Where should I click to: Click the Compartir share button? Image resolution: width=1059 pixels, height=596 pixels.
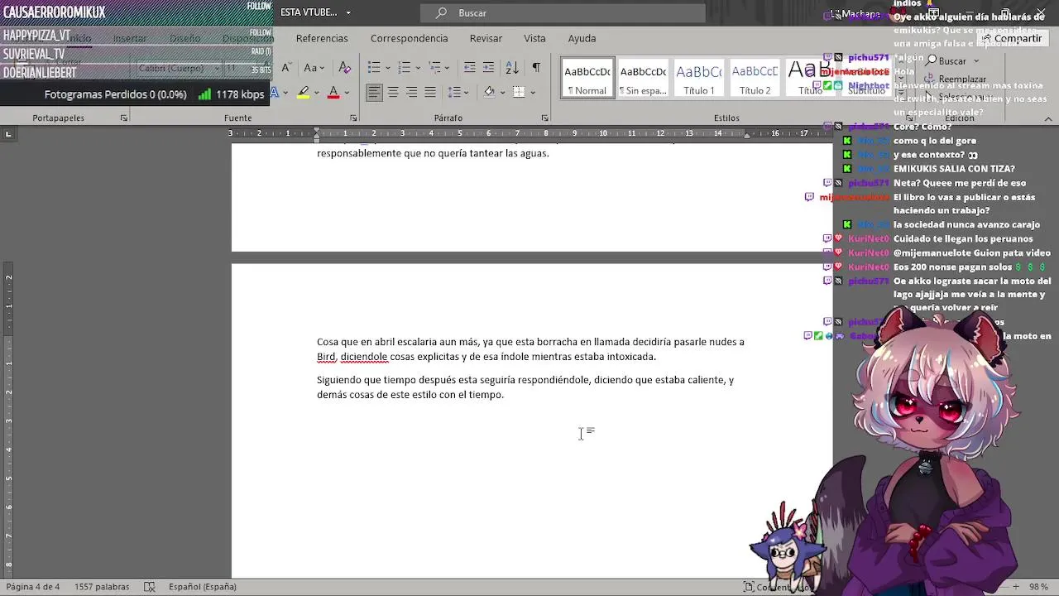(1012, 38)
